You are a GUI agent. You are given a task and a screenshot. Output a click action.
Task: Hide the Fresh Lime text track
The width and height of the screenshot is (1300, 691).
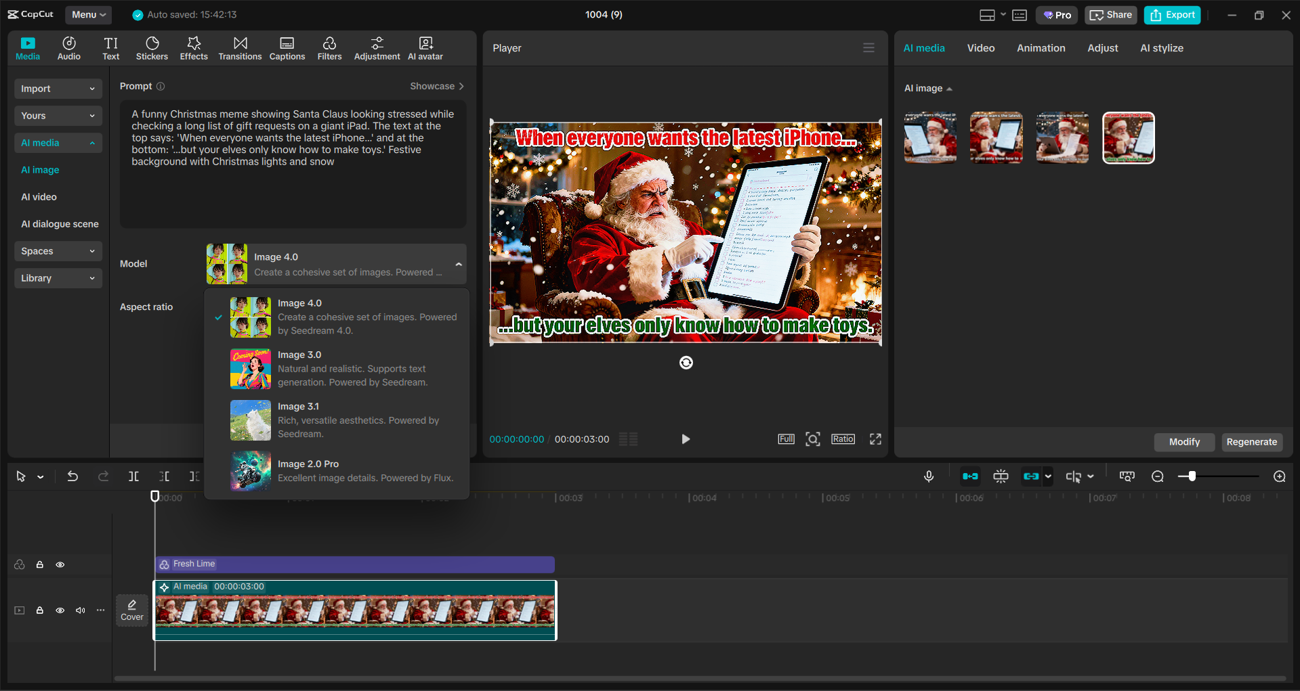pos(60,564)
